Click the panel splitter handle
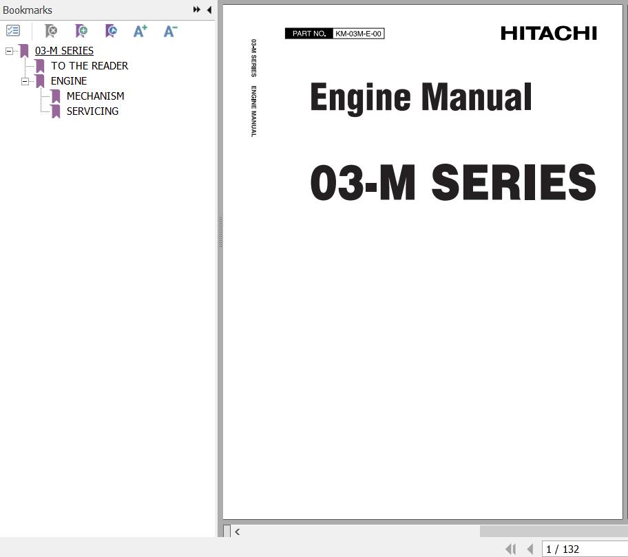This screenshot has width=628, height=557. 220,232
